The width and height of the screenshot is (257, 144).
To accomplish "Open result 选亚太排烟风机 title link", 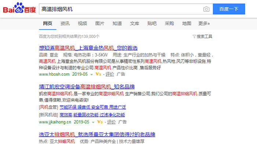I will [x=97, y=134].
